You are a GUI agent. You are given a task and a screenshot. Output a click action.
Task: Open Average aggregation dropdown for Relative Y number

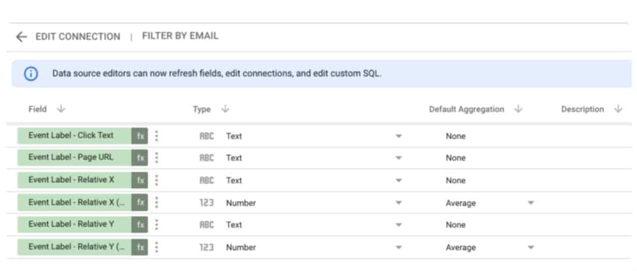(530, 247)
